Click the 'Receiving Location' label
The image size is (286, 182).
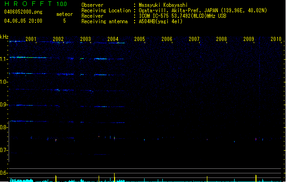click(106, 10)
